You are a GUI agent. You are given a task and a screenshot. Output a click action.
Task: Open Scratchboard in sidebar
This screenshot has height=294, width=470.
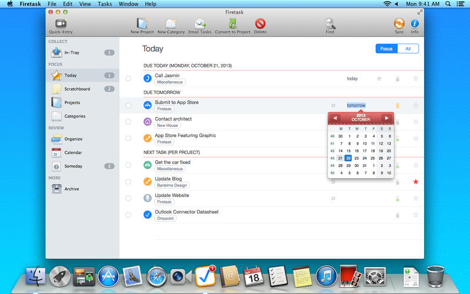82,89
